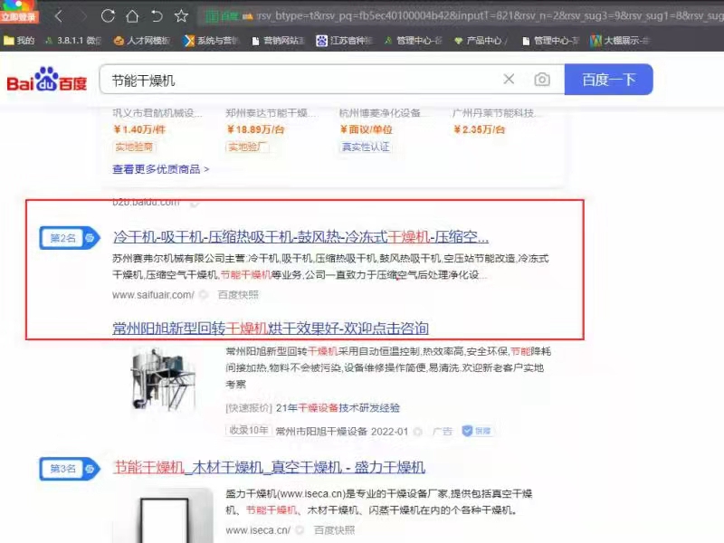Open the 人才网模板 bookmark
The width and height of the screenshot is (724, 543).
click(x=142, y=41)
